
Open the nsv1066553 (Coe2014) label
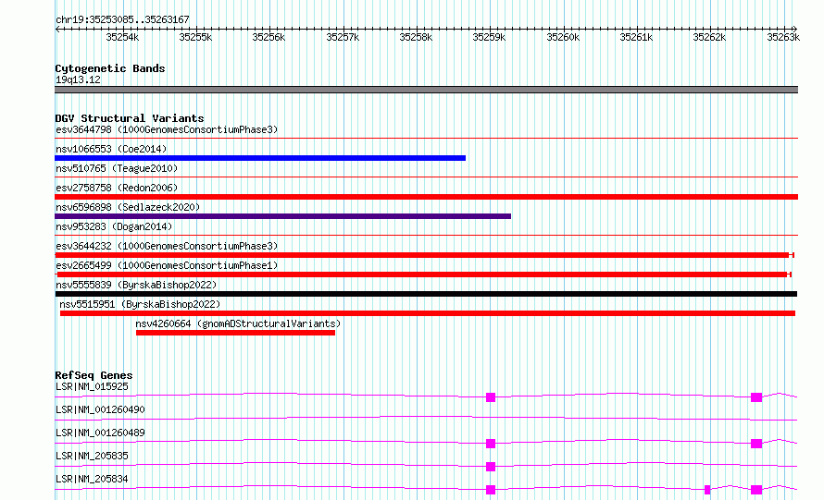click(x=111, y=149)
